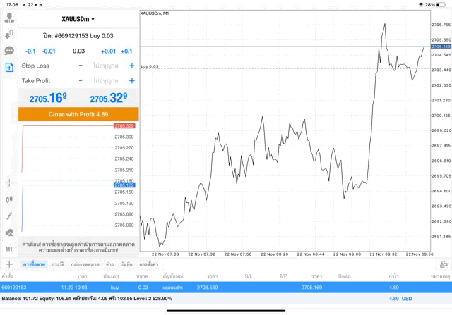Open the accounts icon in left sidebar
The height and width of the screenshot is (315, 452).
[x=9, y=16]
